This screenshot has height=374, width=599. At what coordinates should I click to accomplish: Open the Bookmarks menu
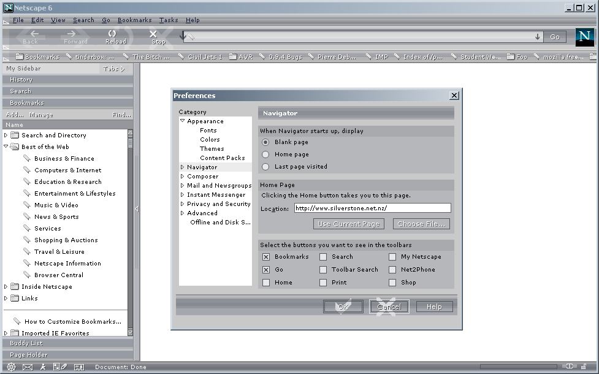click(134, 20)
